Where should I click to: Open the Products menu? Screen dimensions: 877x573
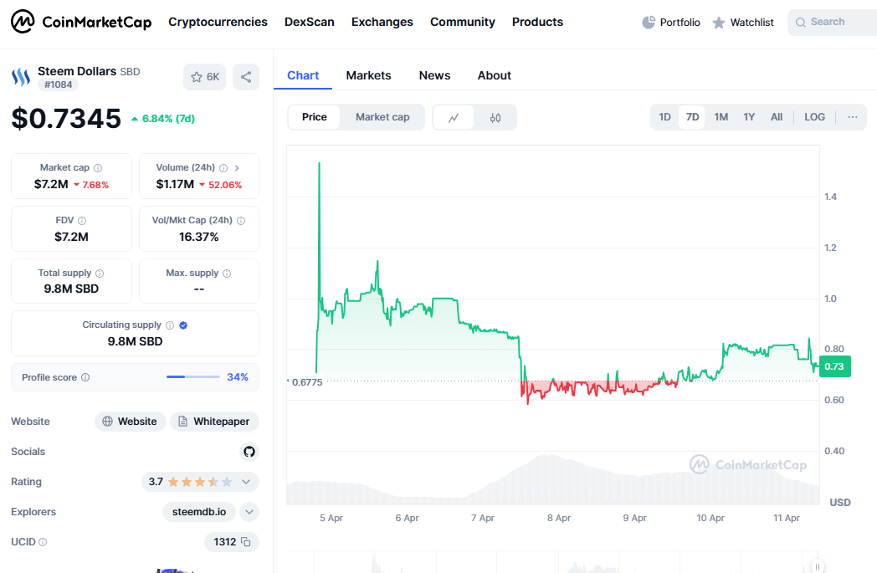pos(537,22)
